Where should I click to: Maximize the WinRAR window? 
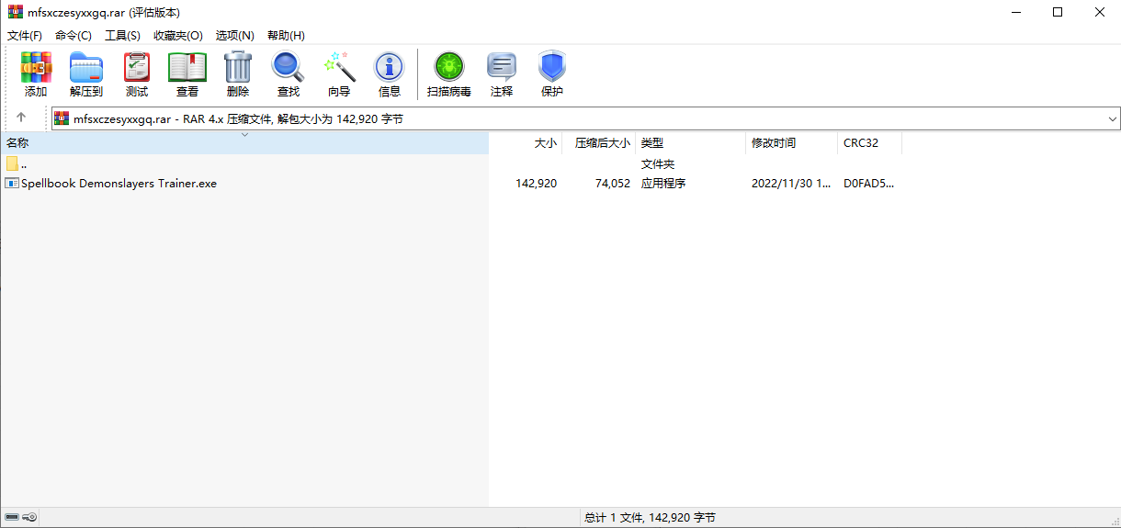pyautogui.click(x=1058, y=13)
